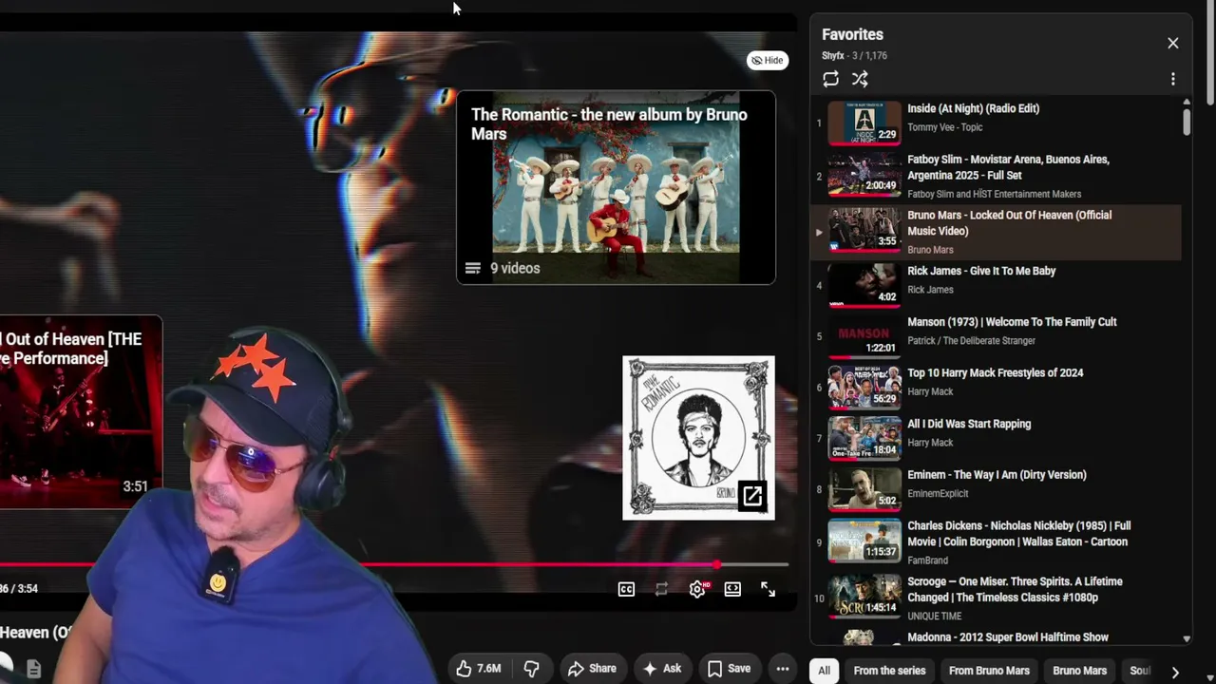
Task: Open the Harry Mack 56:29 thumbnail
Action: (x=864, y=388)
